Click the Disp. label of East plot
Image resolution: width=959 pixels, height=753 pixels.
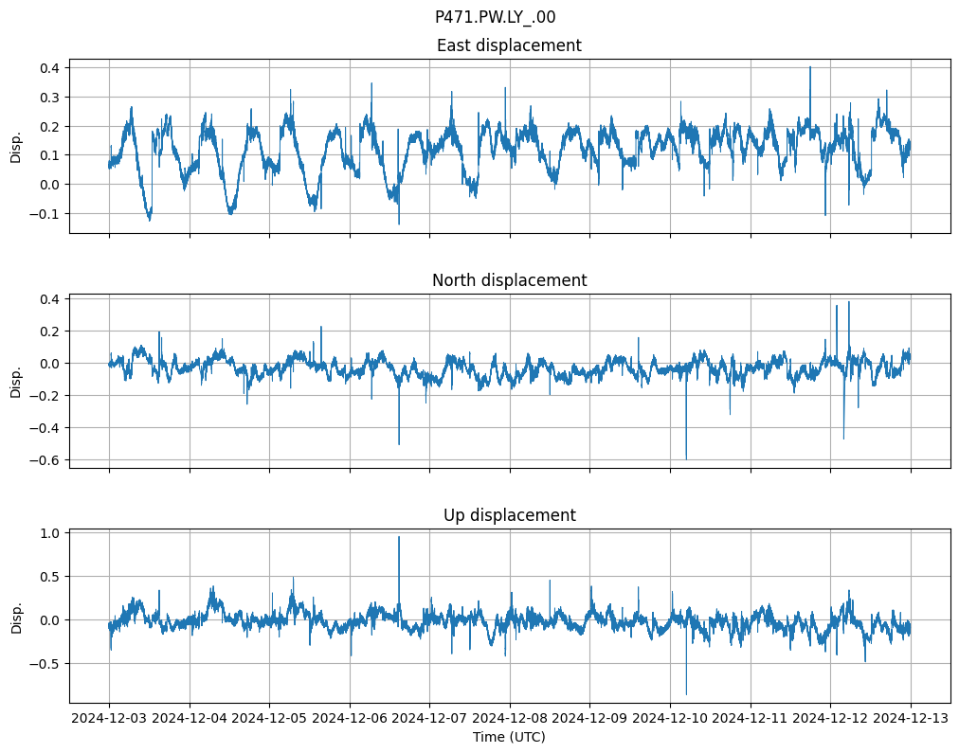coord(16,146)
